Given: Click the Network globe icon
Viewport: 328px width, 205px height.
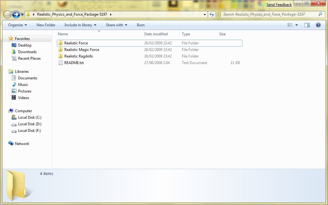Looking at the screenshot, I should pos(11,143).
